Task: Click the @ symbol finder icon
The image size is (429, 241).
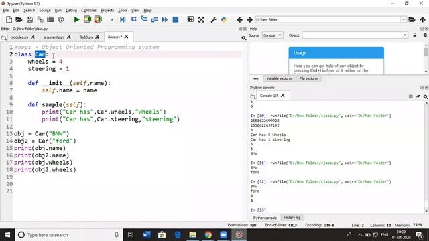Action: pyautogui.click(x=61, y=19)
